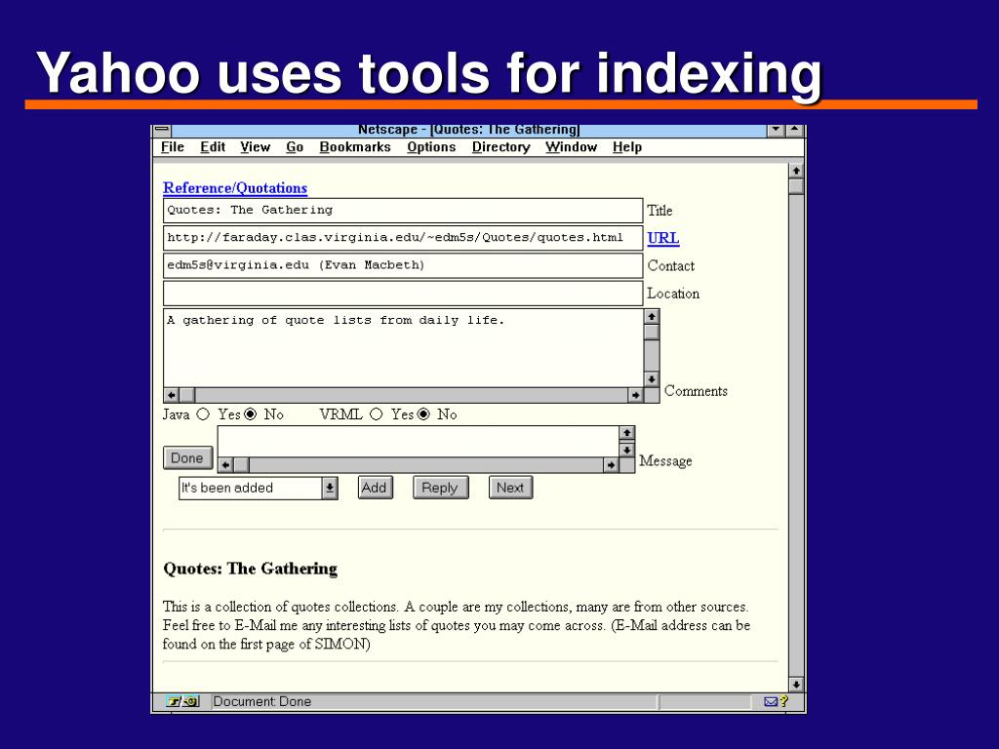
Task: Click the page scrollbar up arrow
Action: coord(796,171)
